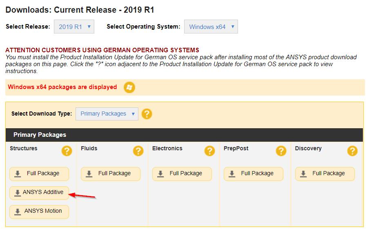Click the Discovery column heading
This screenshot has width=367, height=234.
308,148
